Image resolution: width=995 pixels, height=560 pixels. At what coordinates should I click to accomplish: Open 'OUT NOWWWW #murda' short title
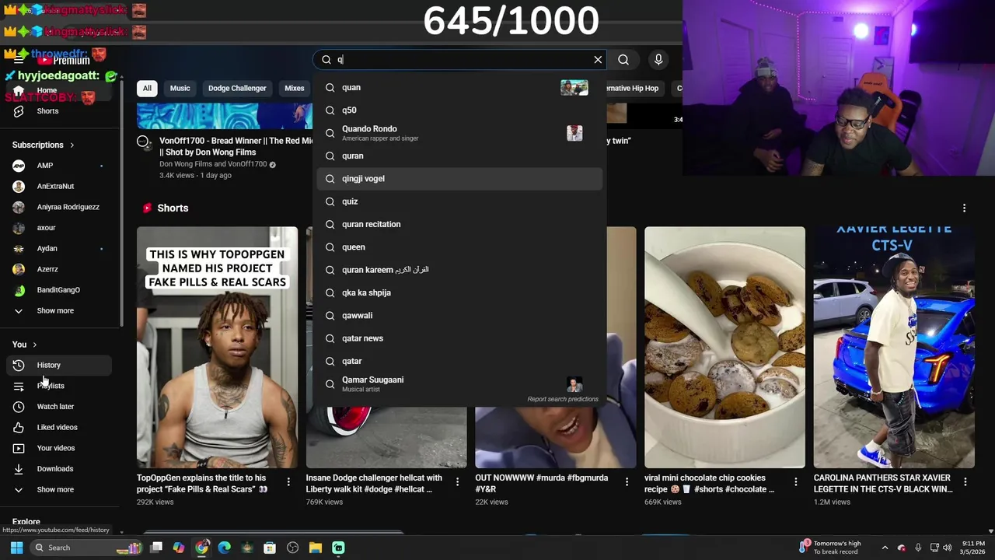pos(543,484)
